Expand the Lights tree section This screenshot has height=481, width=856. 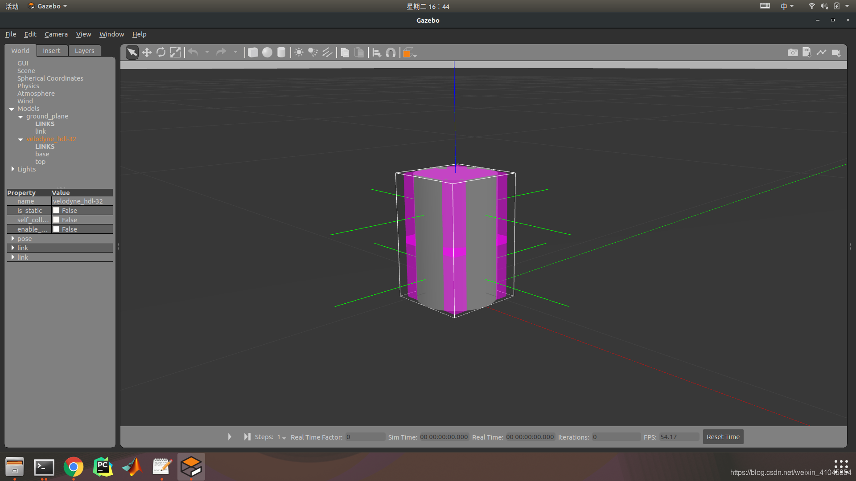[x=12, y=169]
